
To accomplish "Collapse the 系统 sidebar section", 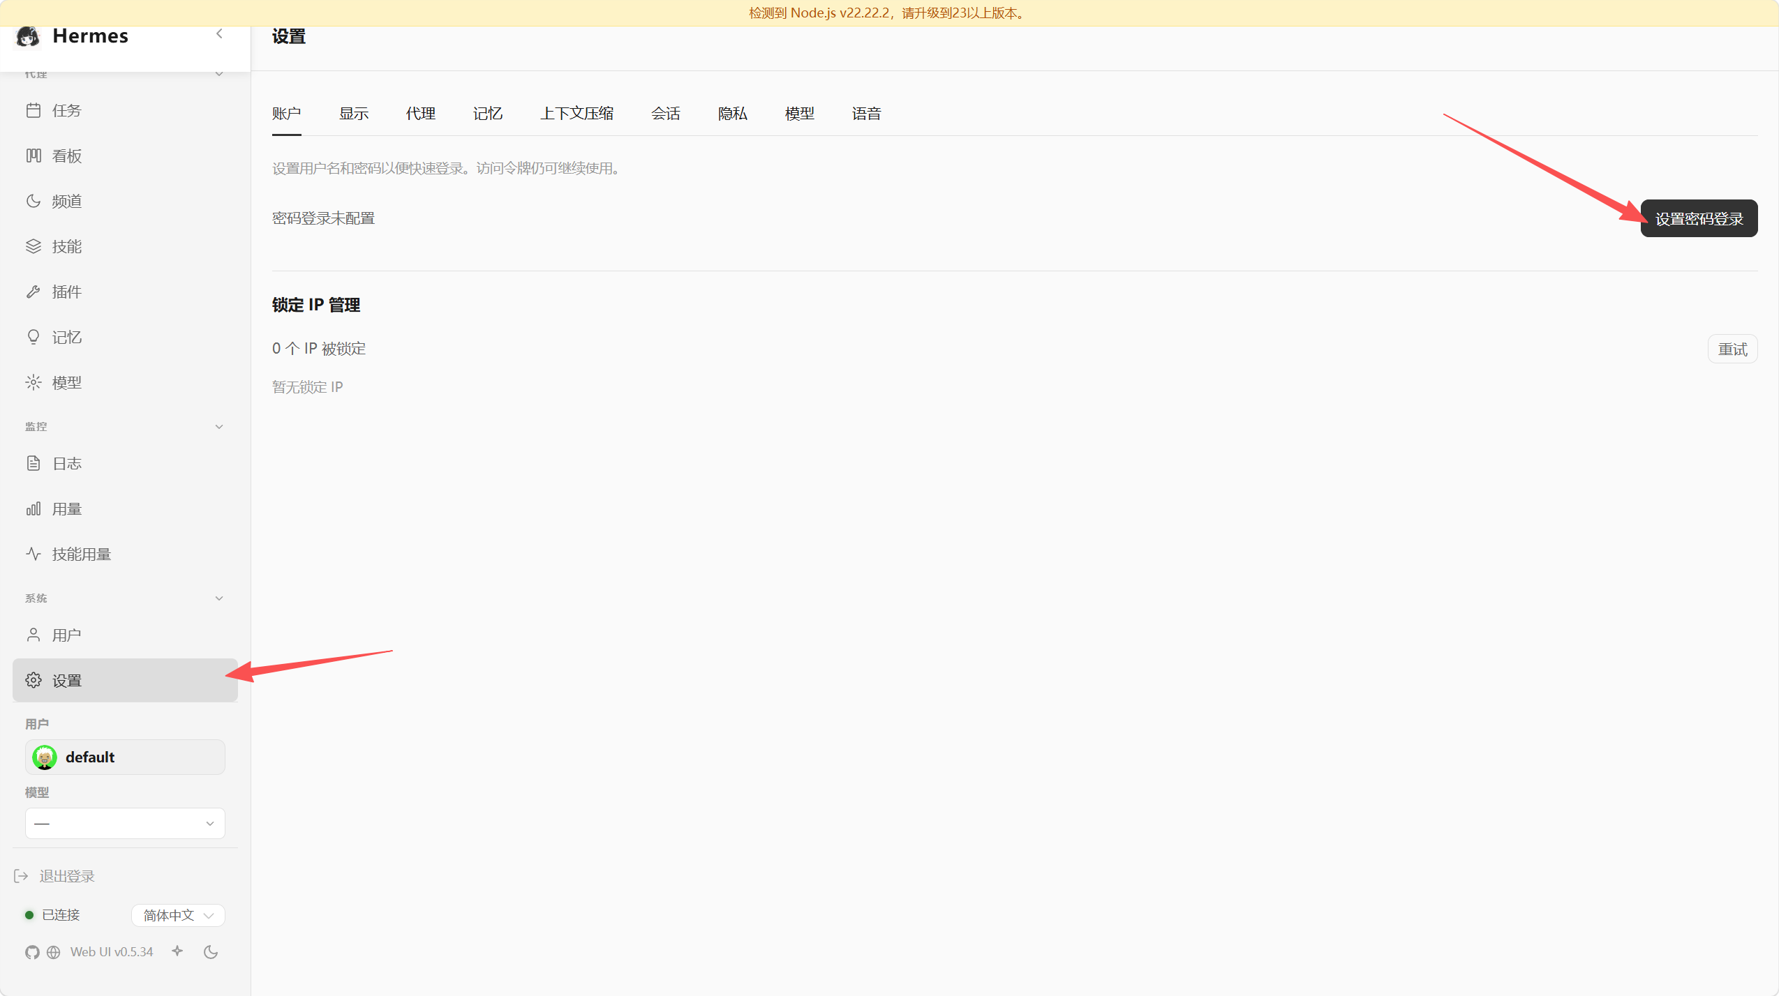I will (x=219, y=598).
